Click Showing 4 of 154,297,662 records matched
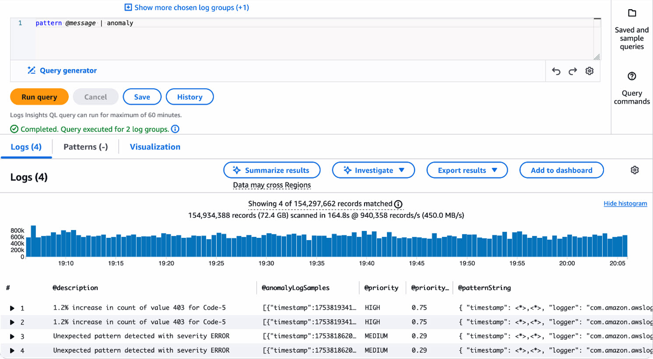This screenshot has width=653, height=359. (320, 204)
